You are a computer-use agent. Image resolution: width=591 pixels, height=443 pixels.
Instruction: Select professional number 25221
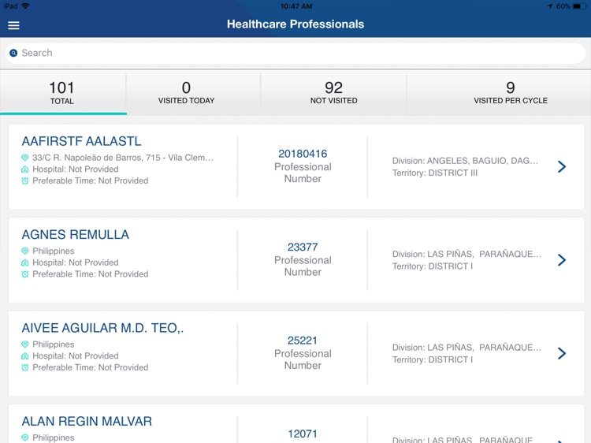click(303, 341)
